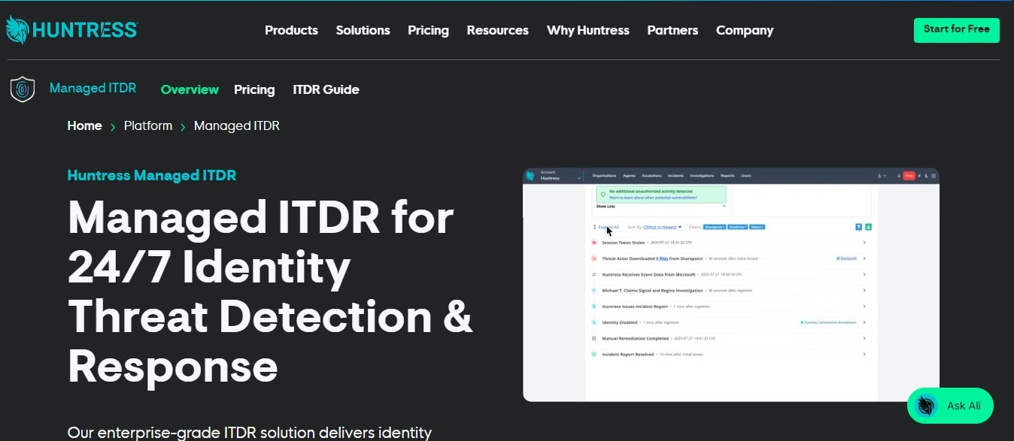Click the Managed ITDR breadcrumb item

tap(237, 125)
